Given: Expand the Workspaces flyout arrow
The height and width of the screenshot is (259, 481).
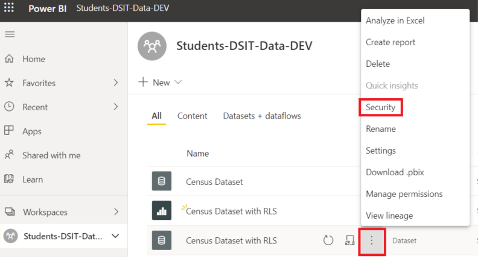Looking at the screenshot, I should point(116,212).
